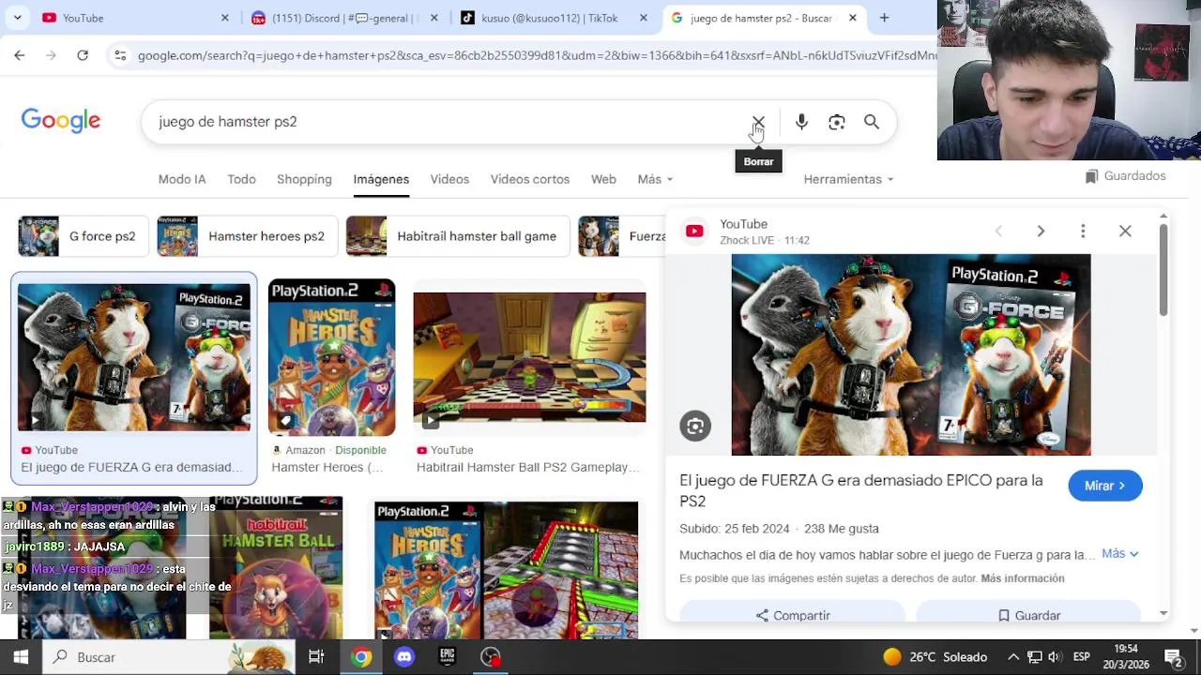1201x675 pixels.
Task: Open the weather widget 26°C Soleado
Action: tap(935, 657)
